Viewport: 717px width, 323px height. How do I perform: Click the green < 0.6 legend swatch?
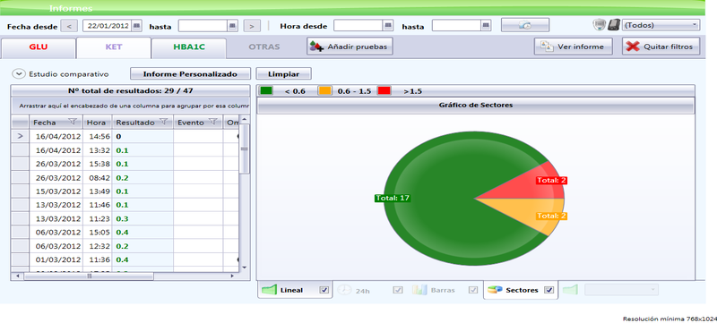click(x=266, y=90)
